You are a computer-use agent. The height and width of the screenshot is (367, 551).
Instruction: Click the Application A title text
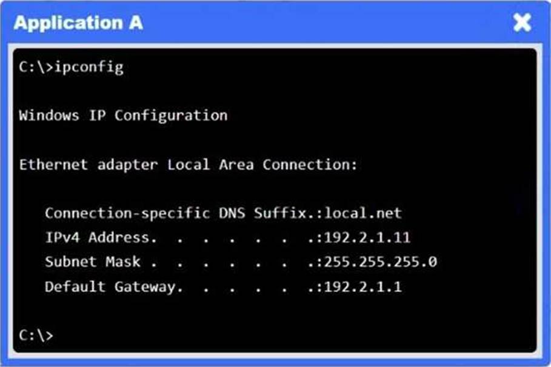tap(78, 23)
